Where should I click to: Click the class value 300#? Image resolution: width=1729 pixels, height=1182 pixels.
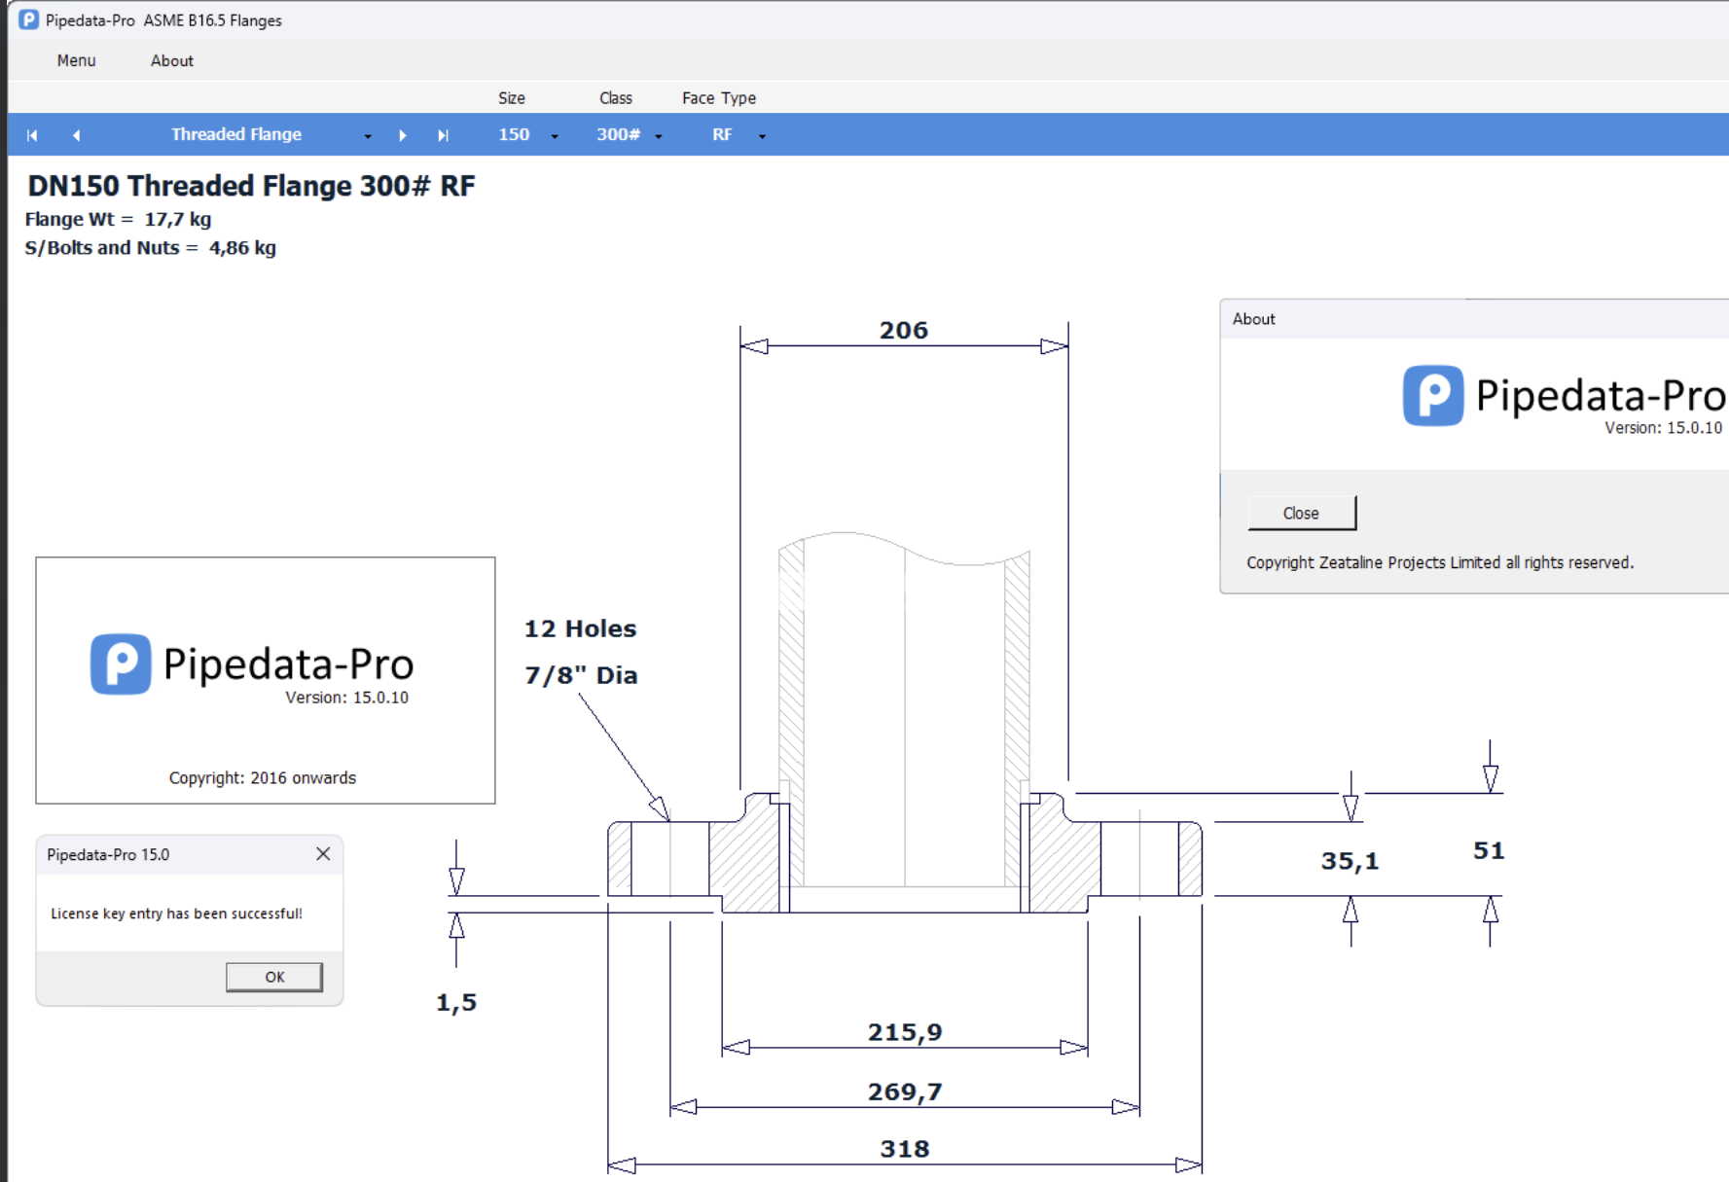click(x=618, y=134)
